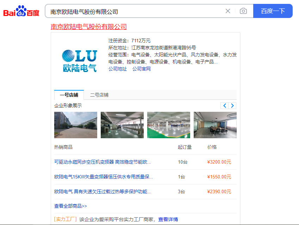Click the 热销商品 column header

63,147
